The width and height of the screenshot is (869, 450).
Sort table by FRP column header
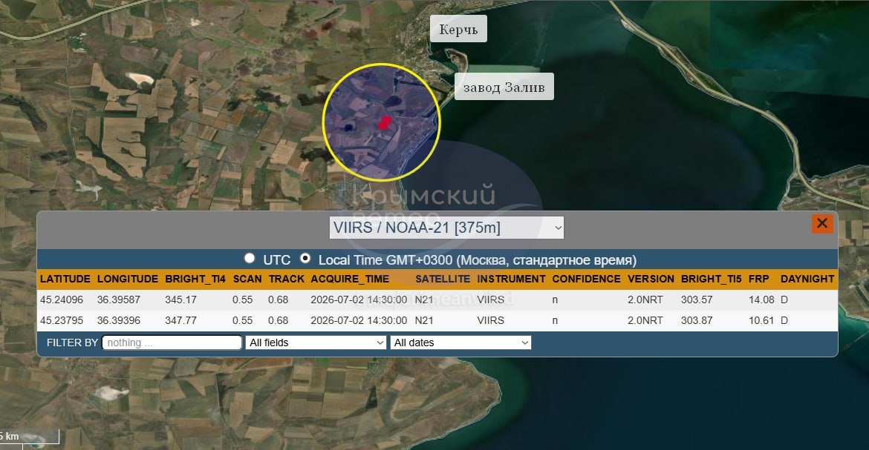pos(759,279)
